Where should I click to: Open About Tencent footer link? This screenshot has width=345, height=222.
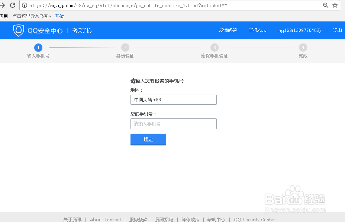(106, 219)
